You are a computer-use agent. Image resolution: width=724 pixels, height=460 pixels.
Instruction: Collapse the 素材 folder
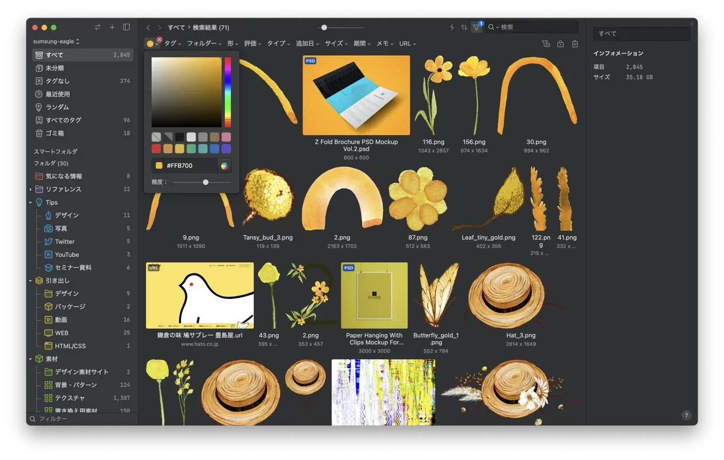pos(31,359)
